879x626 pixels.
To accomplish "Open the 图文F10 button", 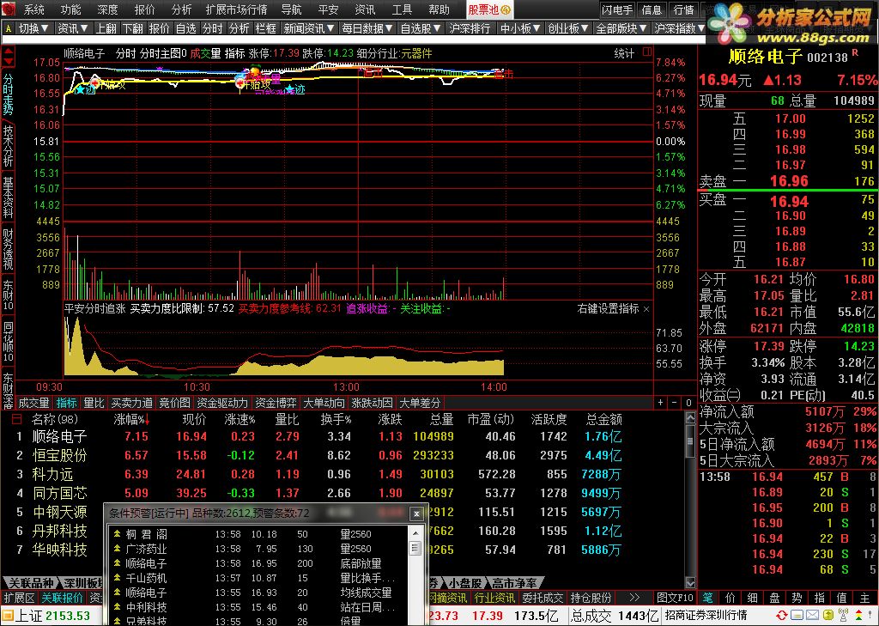I will (x=675, y=598).
